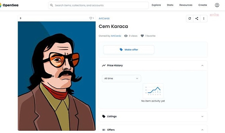225x133 pixels.
Task: Open the Explore menu
Action: (156, 5)
